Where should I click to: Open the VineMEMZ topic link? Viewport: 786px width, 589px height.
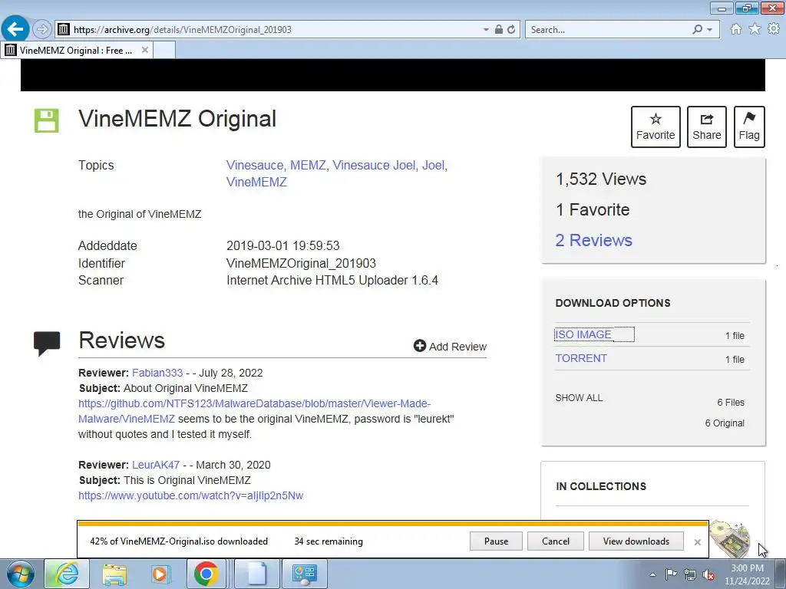(256, 182)
